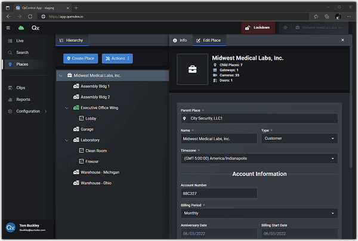
Task: Click the Billing Start Date field
Action: 300,233
